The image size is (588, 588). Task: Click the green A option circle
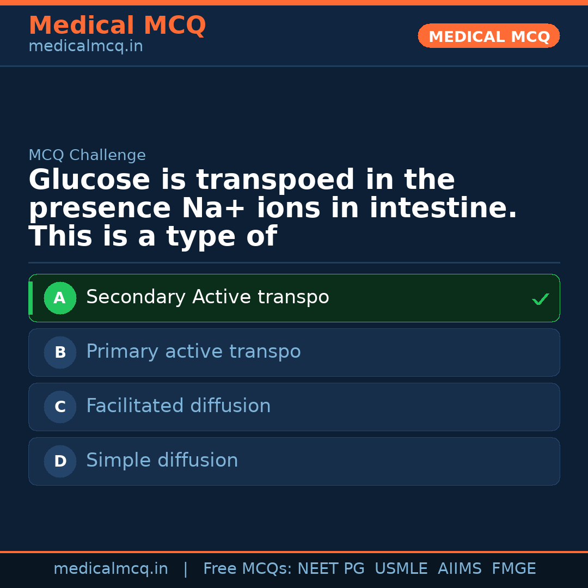point(60,298)
